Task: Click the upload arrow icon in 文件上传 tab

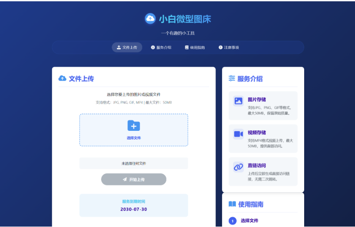Action: 119,47
